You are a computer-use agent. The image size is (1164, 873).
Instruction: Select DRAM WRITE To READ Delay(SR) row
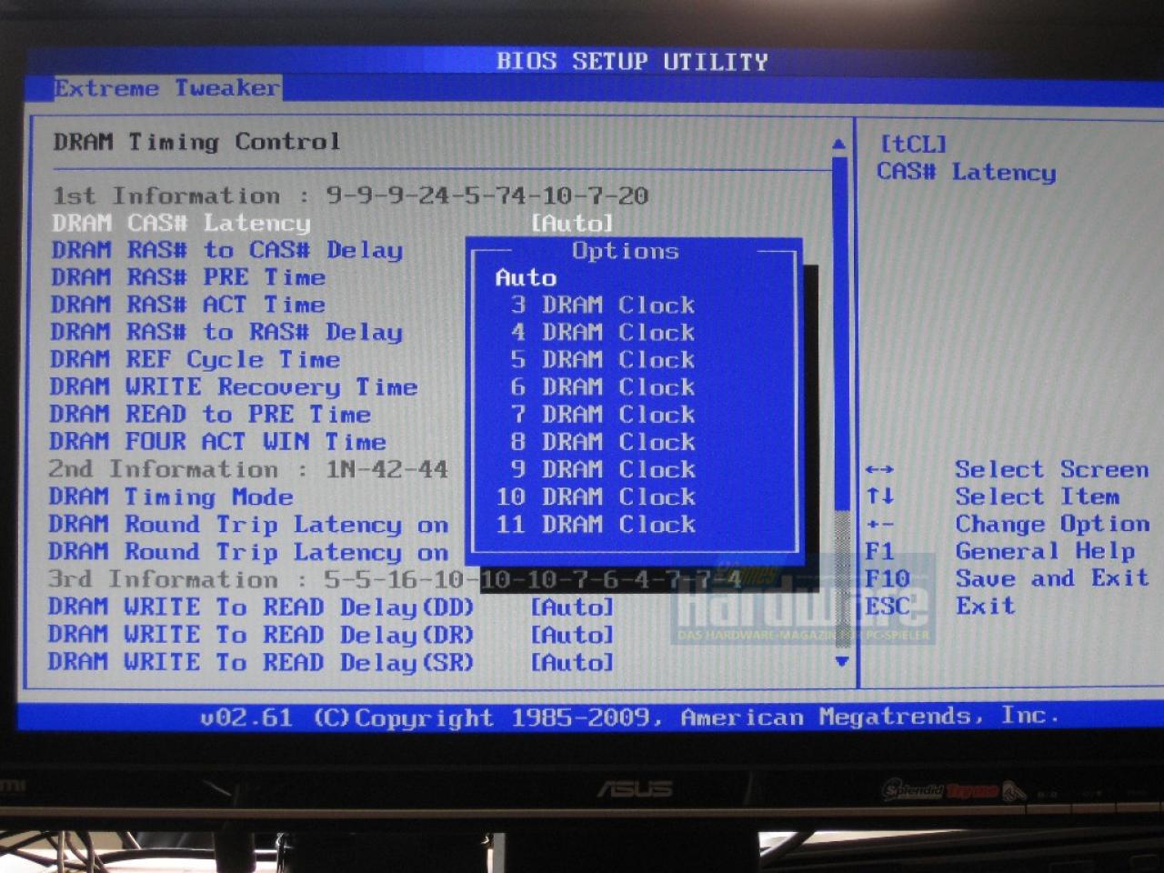pyautogui.click(x=331, y=662)
